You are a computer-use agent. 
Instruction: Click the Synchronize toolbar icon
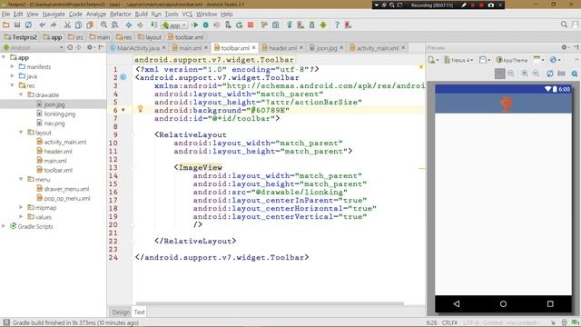coord(28,25)
